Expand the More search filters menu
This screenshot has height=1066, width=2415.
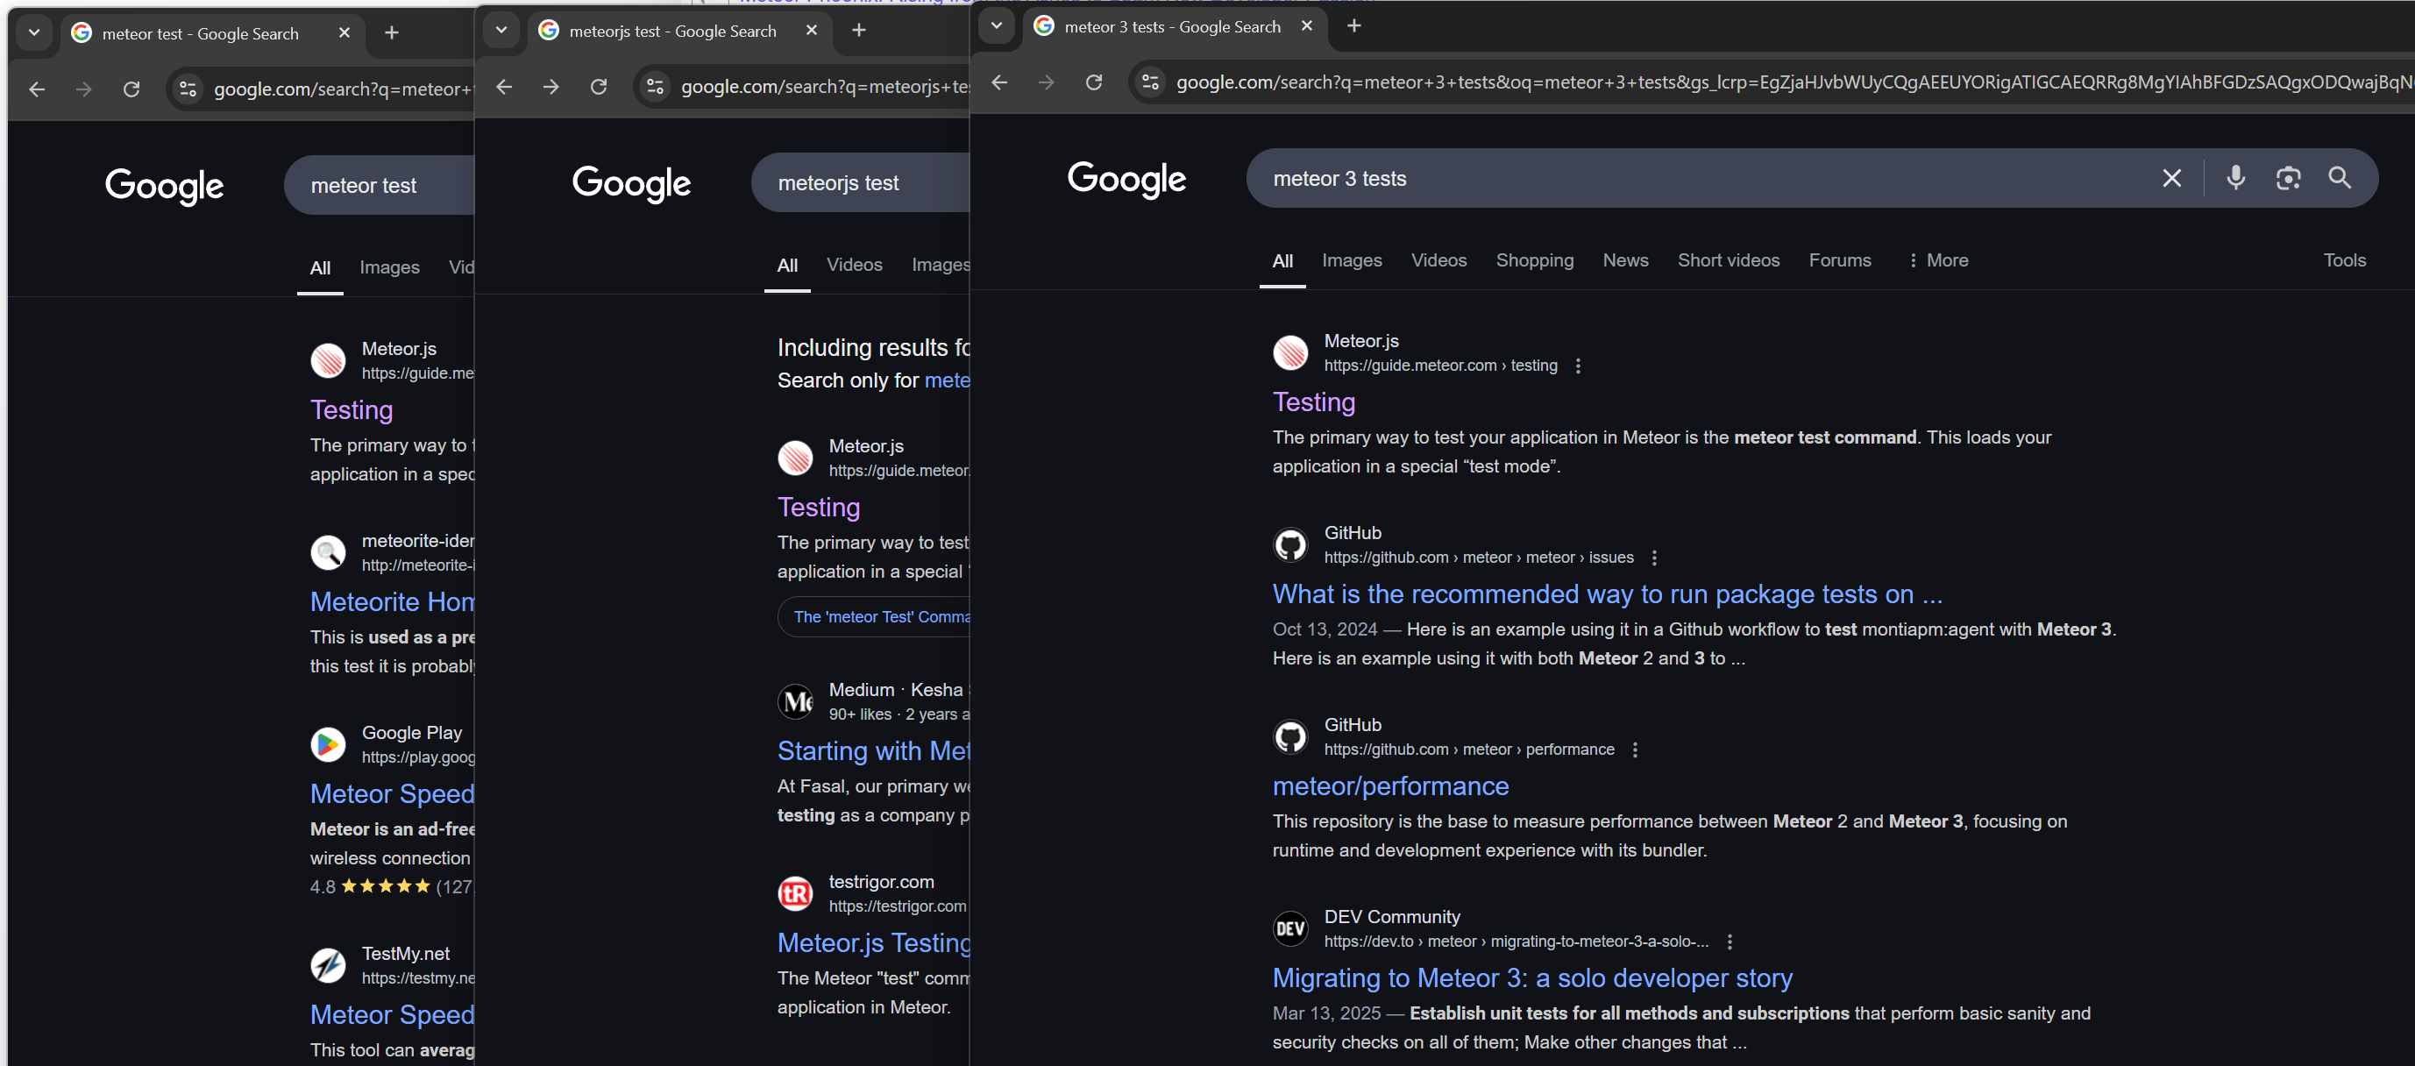[1938, 260]
